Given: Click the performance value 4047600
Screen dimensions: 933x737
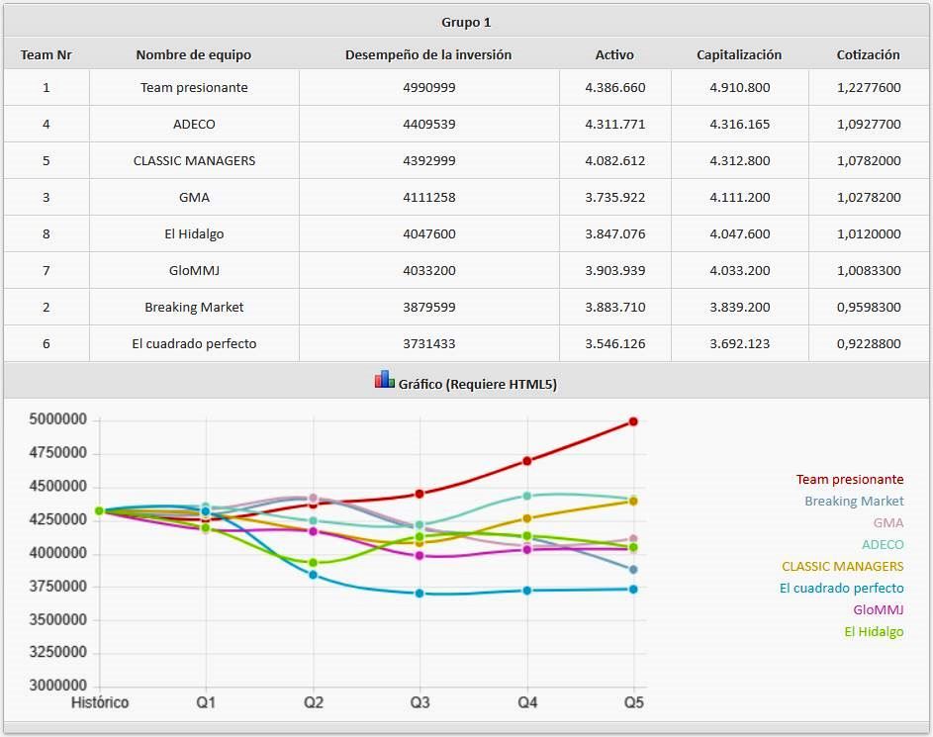Looking at the screenshot, I should [429, 233].
